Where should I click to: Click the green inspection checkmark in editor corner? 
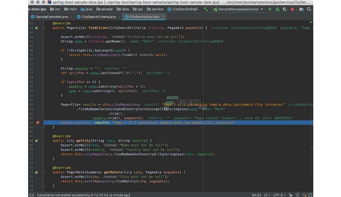(x=311, y=22)
